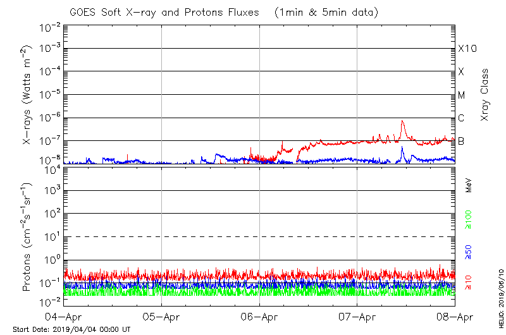Select the M flare class label
506x335 pixels.
(462, 95)
